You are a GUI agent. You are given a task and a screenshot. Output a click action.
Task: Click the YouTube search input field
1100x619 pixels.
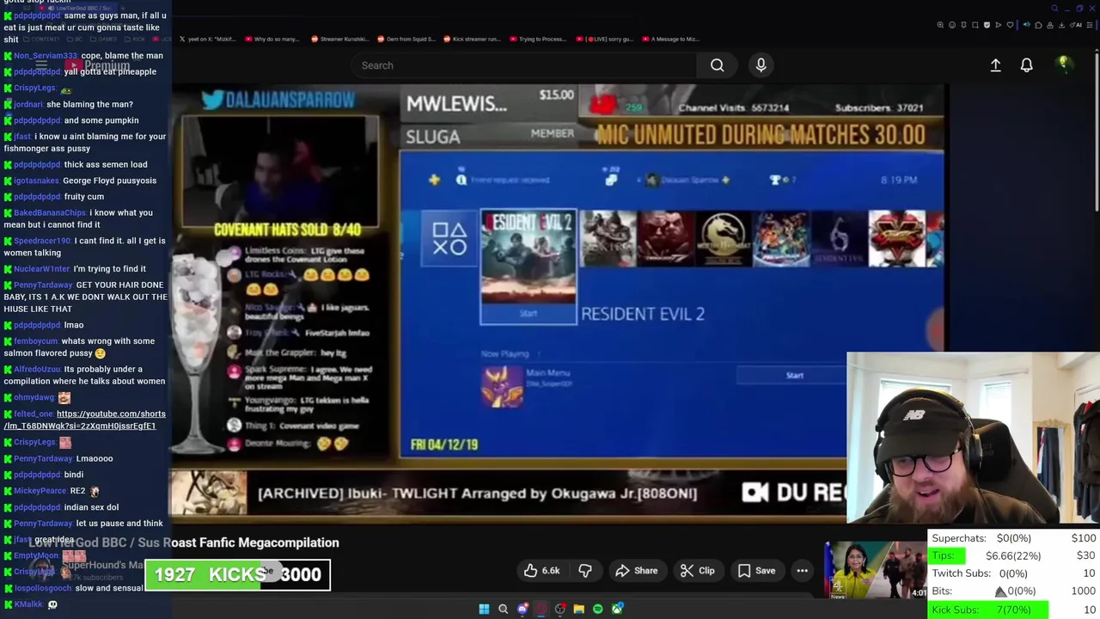click(x=524, y=65)
